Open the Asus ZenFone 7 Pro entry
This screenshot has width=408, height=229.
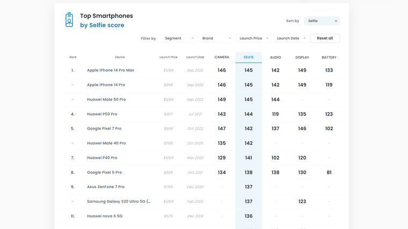[106, 187]
